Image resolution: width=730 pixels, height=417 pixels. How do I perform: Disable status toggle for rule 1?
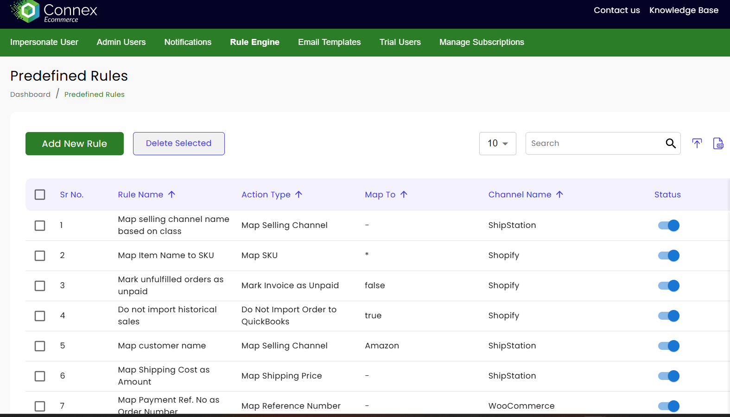tap(669, 226)
